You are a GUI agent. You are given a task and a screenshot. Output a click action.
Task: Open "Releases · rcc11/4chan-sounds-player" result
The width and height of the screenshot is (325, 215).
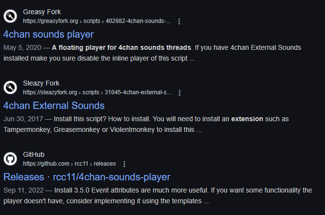[87, 177]
